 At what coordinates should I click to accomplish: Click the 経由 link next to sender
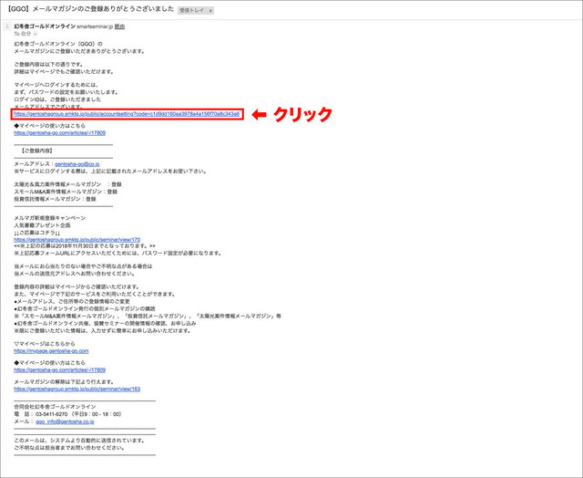pyautogui.click(x=120, y=26)
